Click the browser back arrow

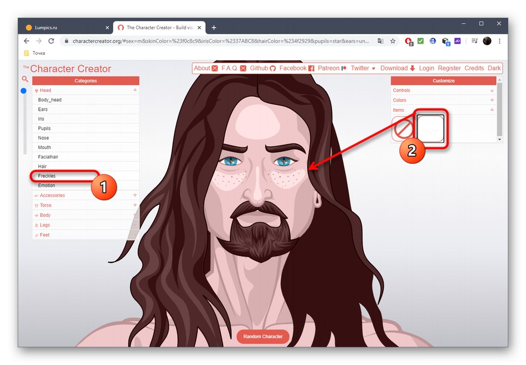27,41
